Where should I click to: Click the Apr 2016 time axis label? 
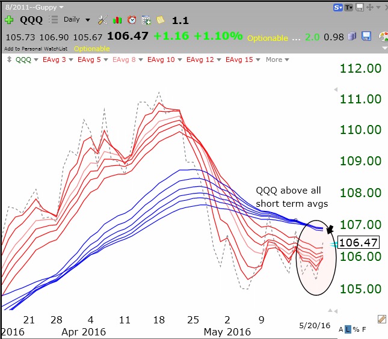pyautogui.click(x=84, y=332)
